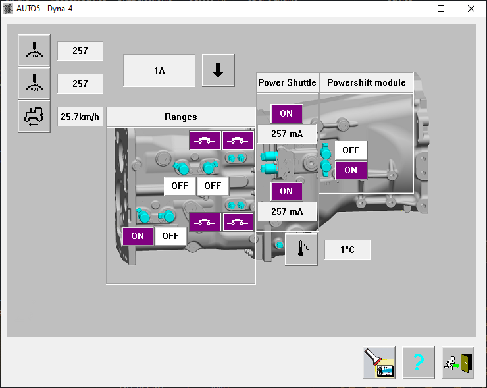Open help with the cyan question mark
This screenshot has height=388, width=487.
coord(419,363)
